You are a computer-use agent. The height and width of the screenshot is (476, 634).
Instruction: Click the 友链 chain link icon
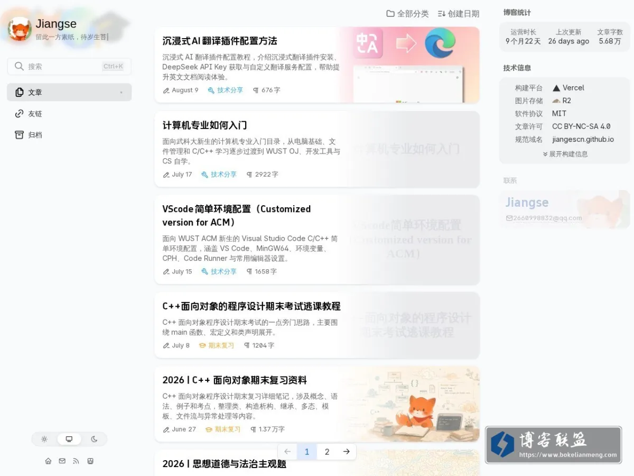[19, 113]
